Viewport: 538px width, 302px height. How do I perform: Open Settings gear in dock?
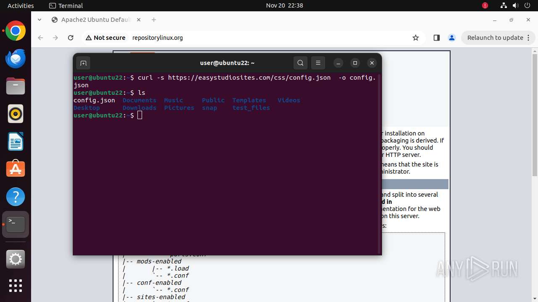coord(16,259)
